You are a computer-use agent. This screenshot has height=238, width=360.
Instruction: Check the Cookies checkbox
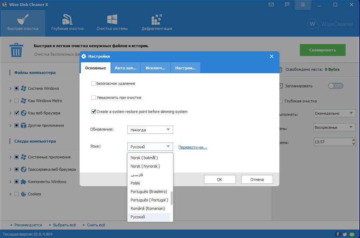tap(17, 194)
